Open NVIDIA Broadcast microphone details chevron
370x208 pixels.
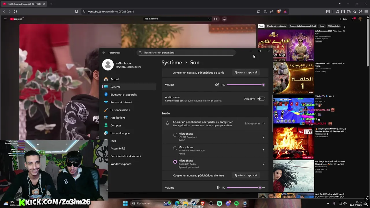[x=264, y=137]
